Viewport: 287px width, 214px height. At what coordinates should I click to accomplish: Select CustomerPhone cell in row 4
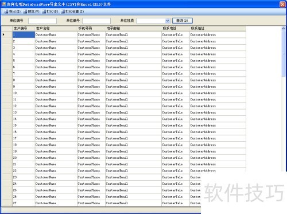(91, 54)
